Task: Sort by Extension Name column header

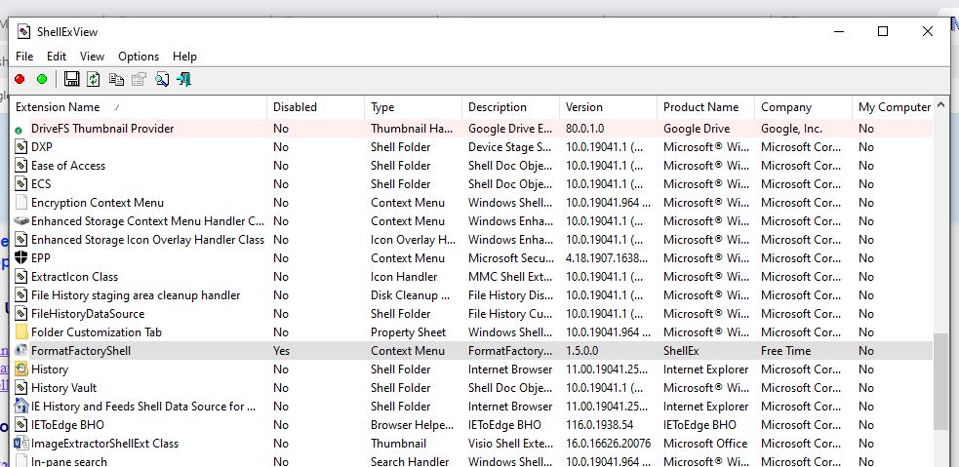Action: [x=59, y=107]
